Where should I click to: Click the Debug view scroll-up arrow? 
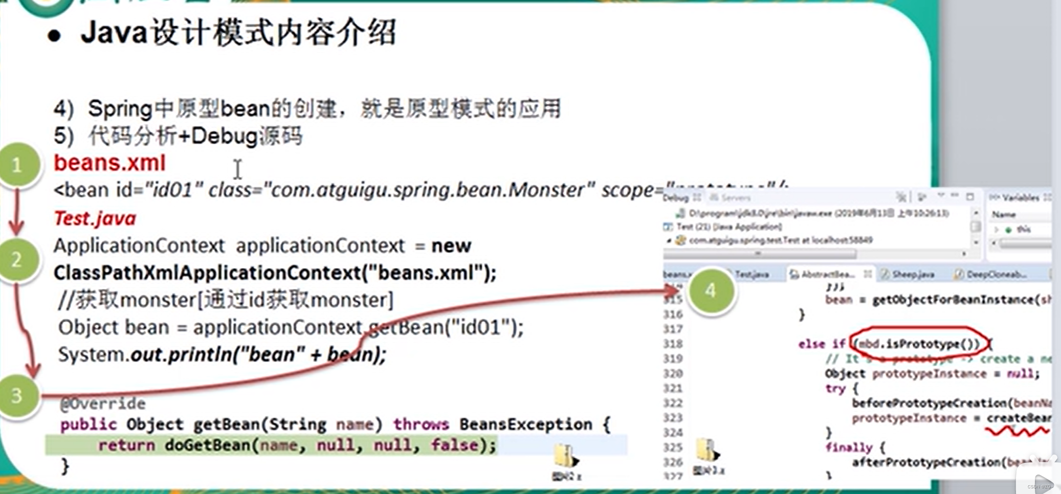pyautogui.click(x=976, y=212)
